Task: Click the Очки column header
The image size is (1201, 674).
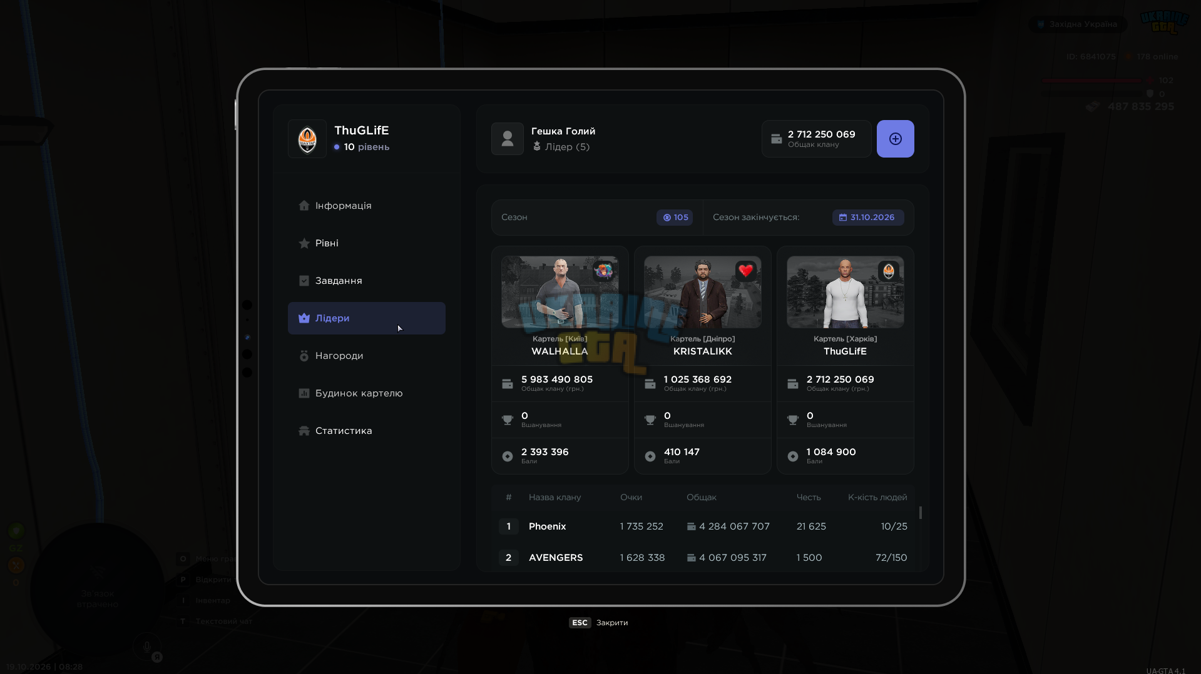Action: (x=631, y=498)
